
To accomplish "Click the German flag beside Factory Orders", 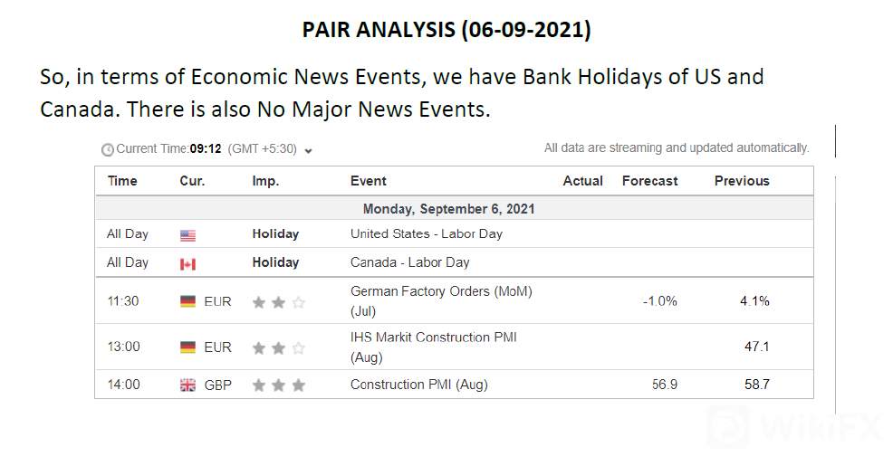I will 187,301.
